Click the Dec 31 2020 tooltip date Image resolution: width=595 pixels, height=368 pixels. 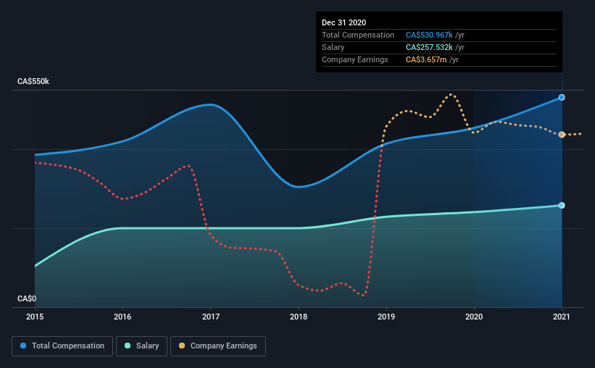344,22
